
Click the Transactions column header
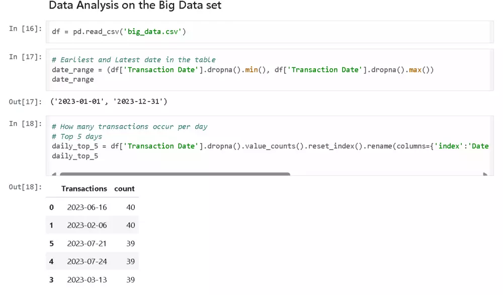tap(84, 189)
